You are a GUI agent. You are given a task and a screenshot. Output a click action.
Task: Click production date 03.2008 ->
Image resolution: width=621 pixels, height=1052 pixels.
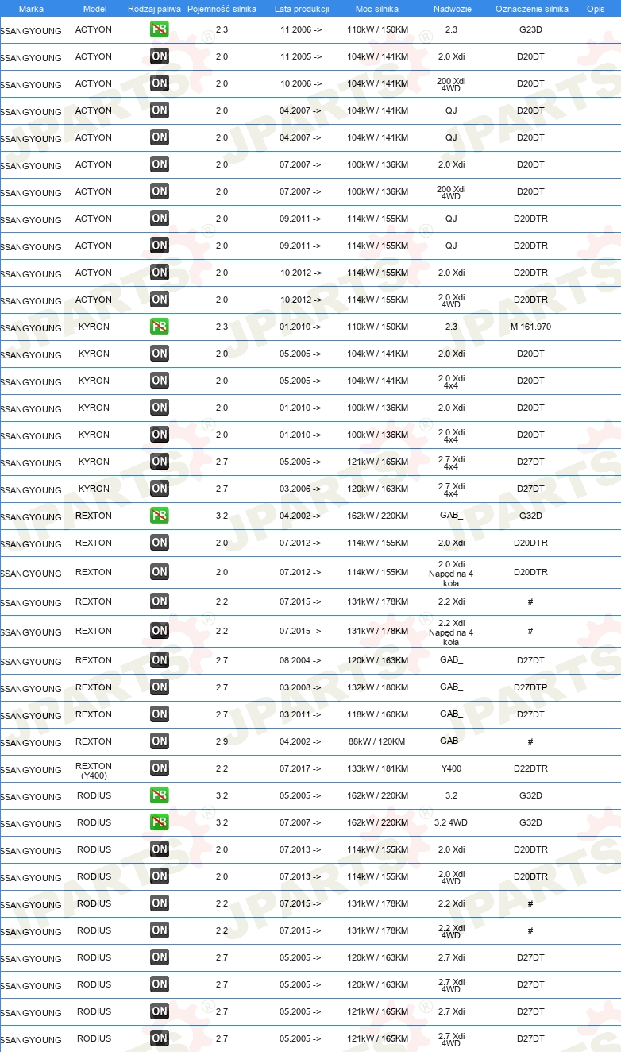(x=300, y=687)
